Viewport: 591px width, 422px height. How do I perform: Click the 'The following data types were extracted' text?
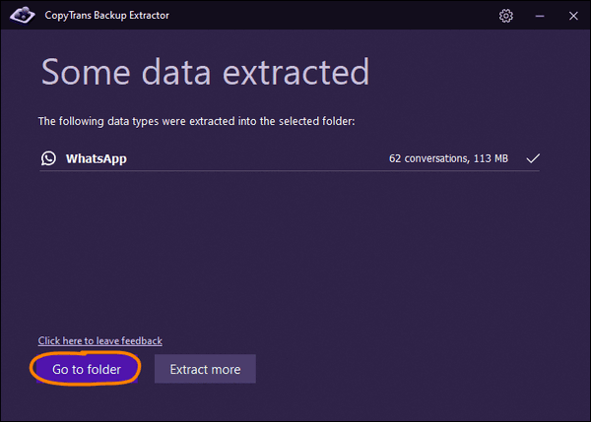click(137, 121)
